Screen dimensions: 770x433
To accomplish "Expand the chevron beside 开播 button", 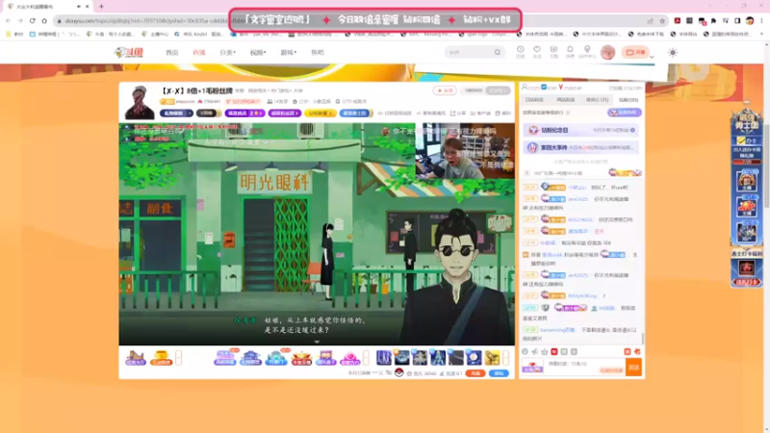I will tap(652, 57).
